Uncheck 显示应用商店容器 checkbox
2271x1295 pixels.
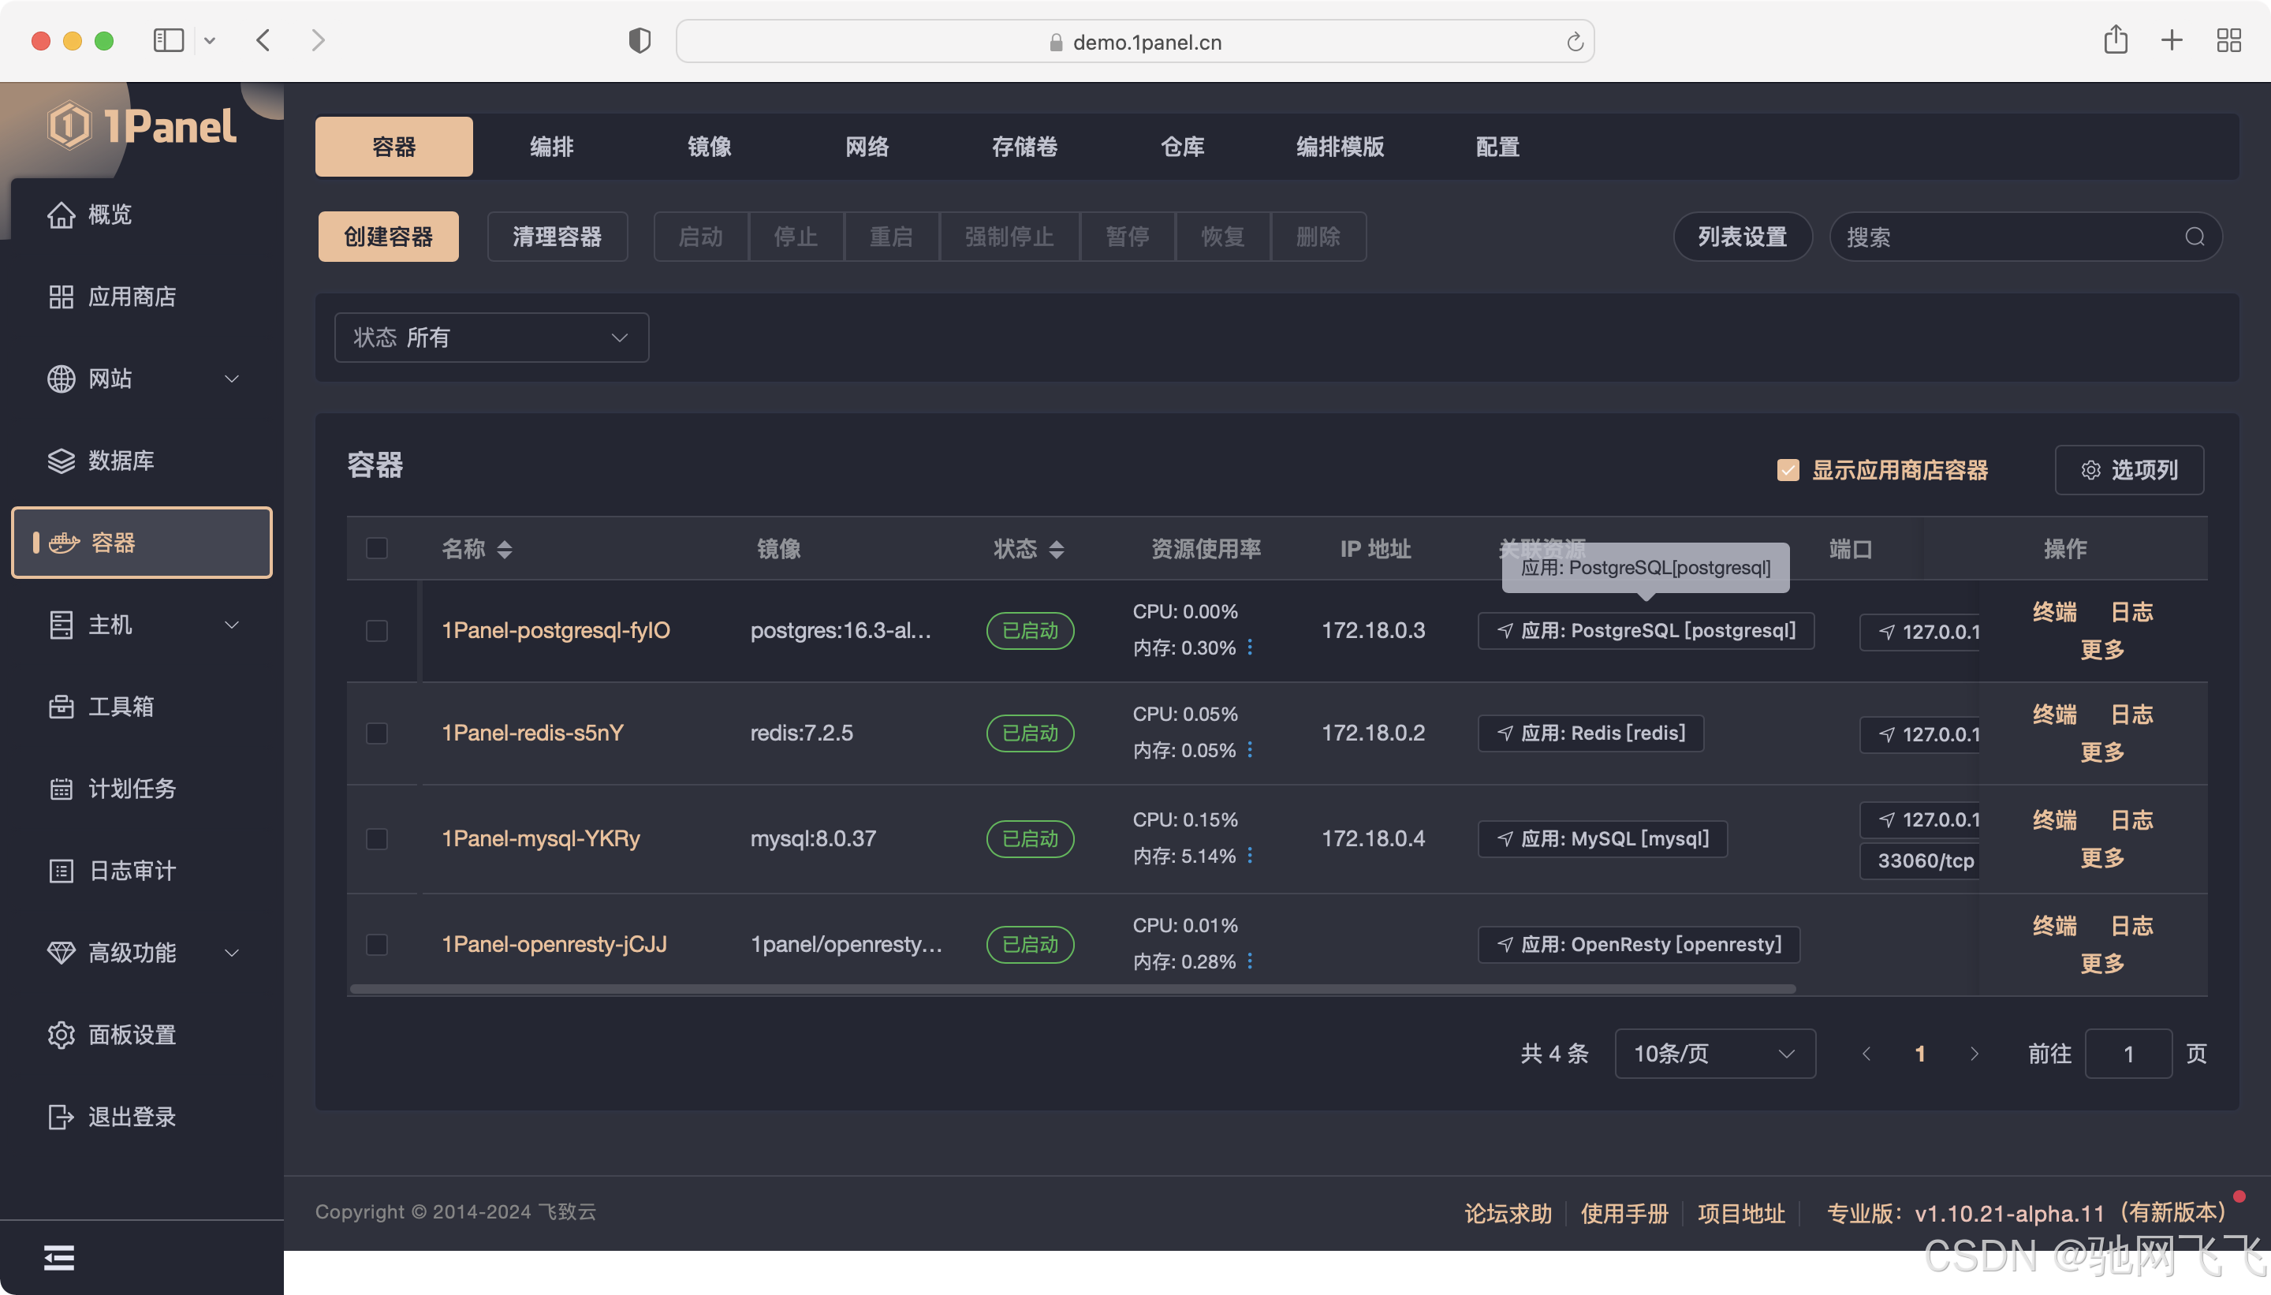[1788, 469]
